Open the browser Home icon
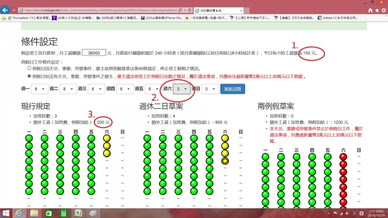Screen dimensions: 388x218 pyautogui.click(x=370, y=10)
